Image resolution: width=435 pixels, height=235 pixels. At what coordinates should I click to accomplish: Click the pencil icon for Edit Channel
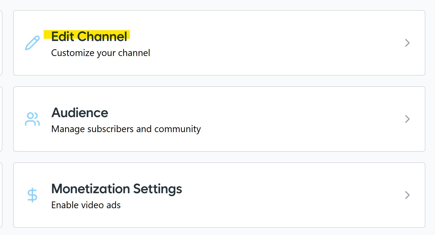(x=32, y=43)
